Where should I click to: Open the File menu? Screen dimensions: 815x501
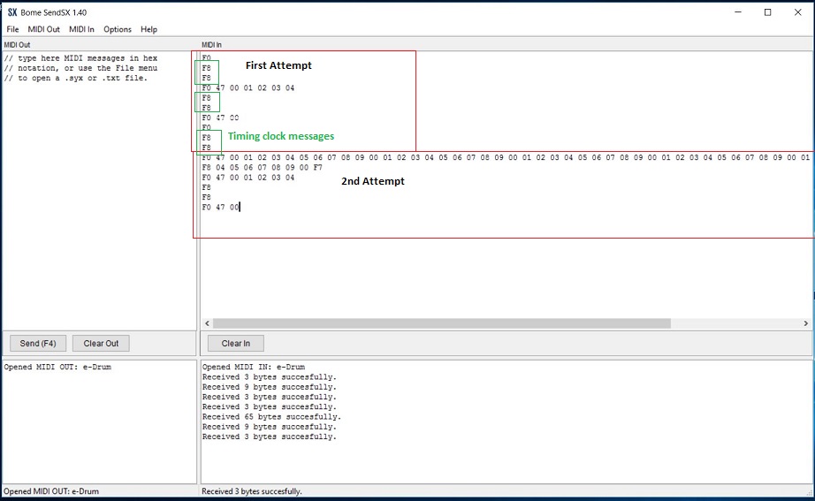point(12,29)
